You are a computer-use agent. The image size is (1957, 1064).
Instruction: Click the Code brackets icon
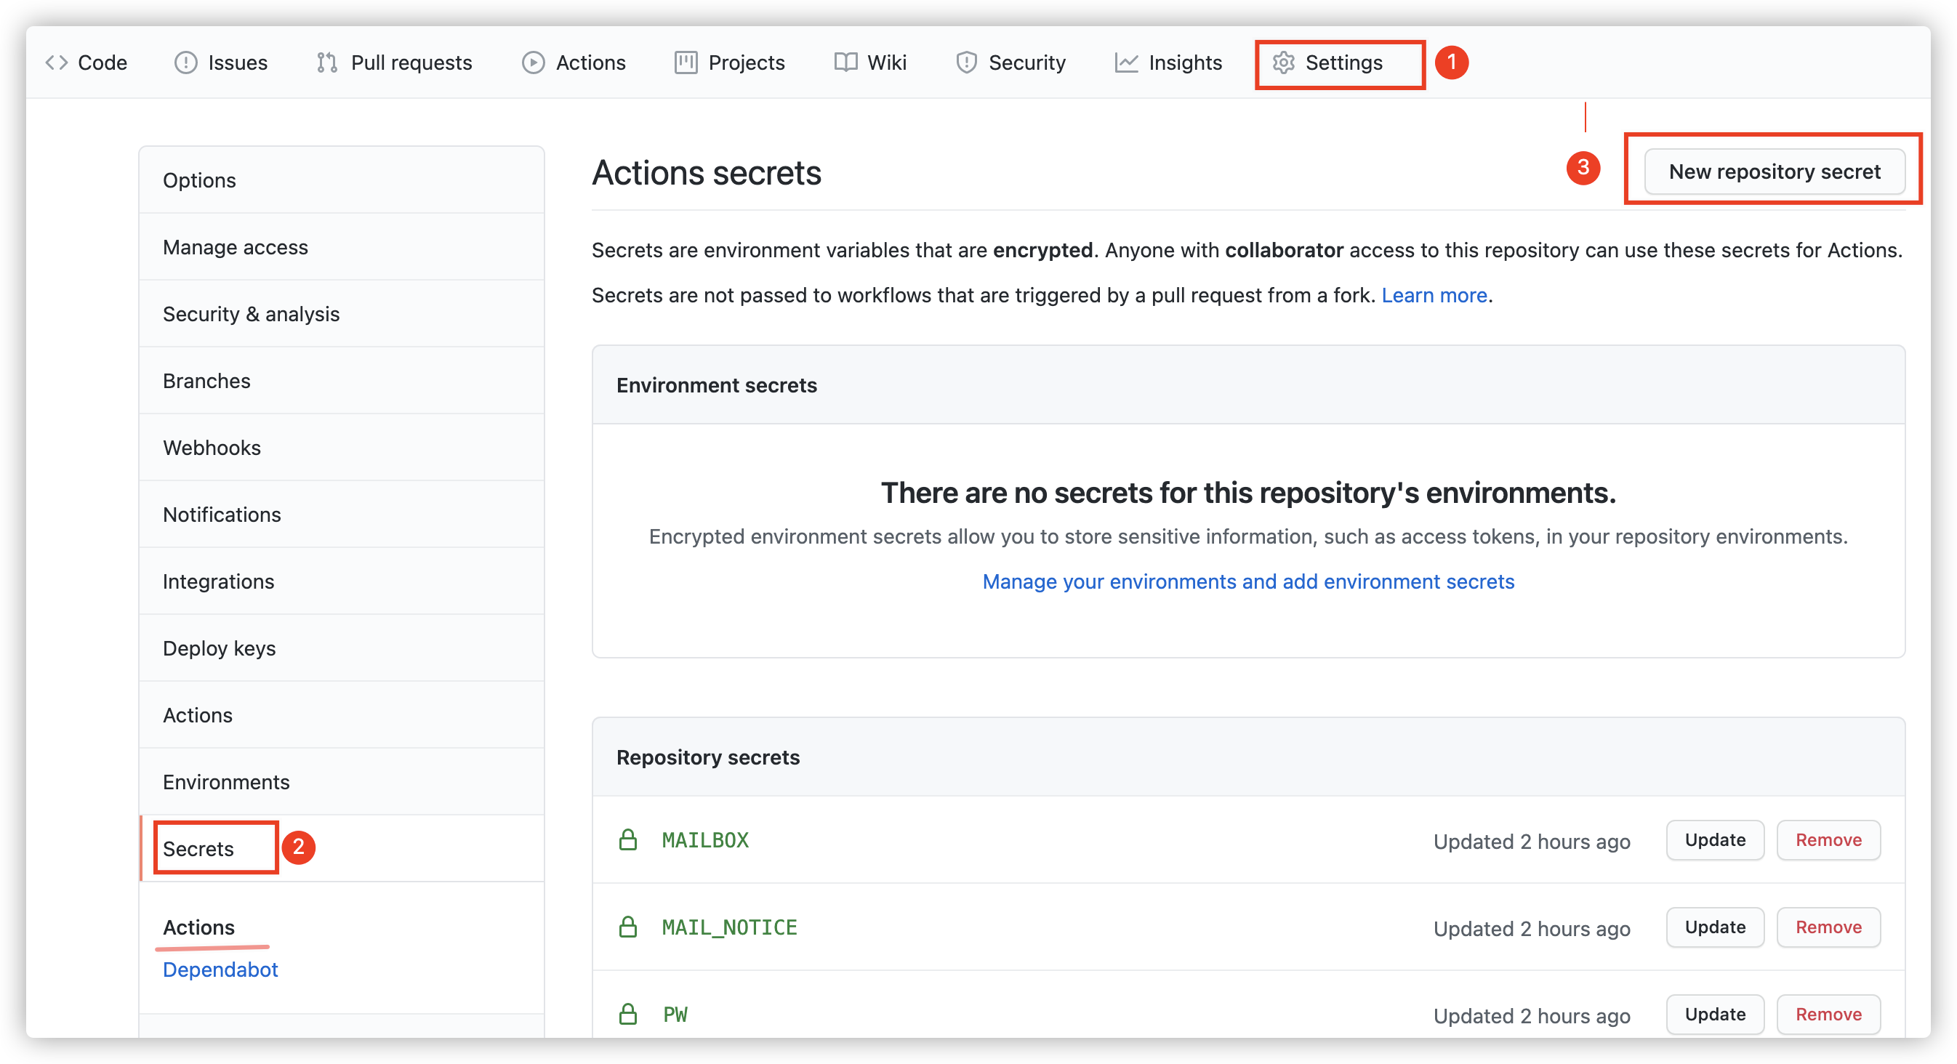tap(57, 63)
